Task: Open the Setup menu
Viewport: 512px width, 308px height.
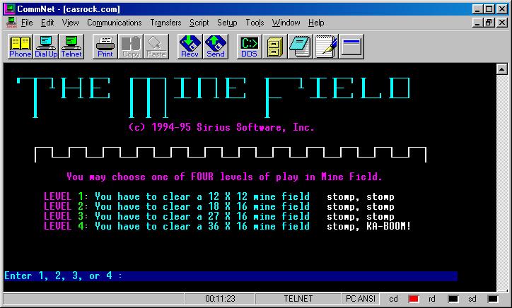Action: coord(227,23)
